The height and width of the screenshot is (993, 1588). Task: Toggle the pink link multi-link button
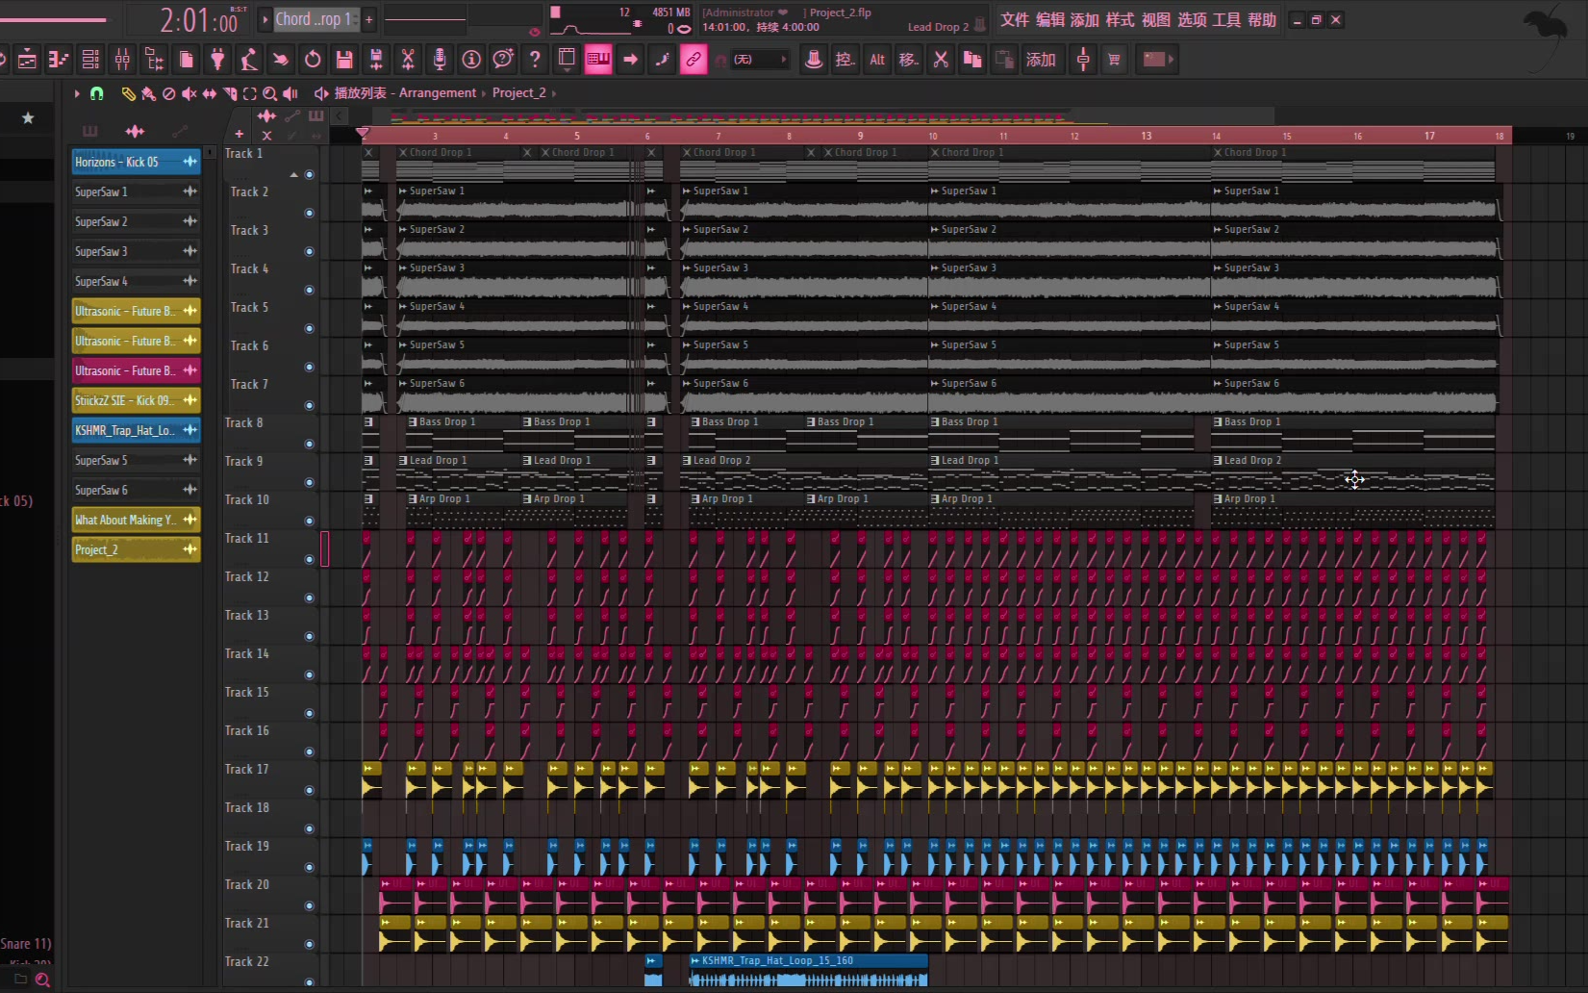point(693,60)
